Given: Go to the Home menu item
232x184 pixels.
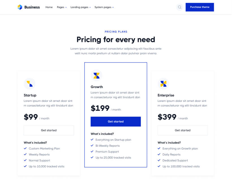Looking at the screenshot, I should click(x=49, y=7).
